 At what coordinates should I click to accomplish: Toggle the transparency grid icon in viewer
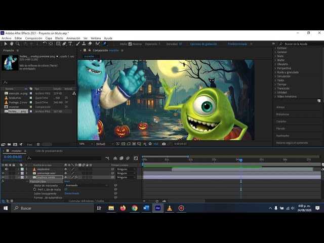coord(123,144)
